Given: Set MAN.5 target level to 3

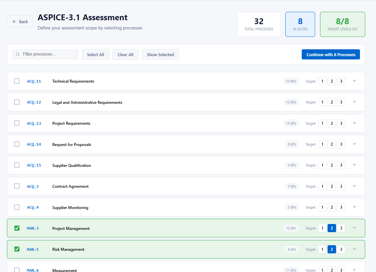Looking at the screenshot, I should pos(341,249).
